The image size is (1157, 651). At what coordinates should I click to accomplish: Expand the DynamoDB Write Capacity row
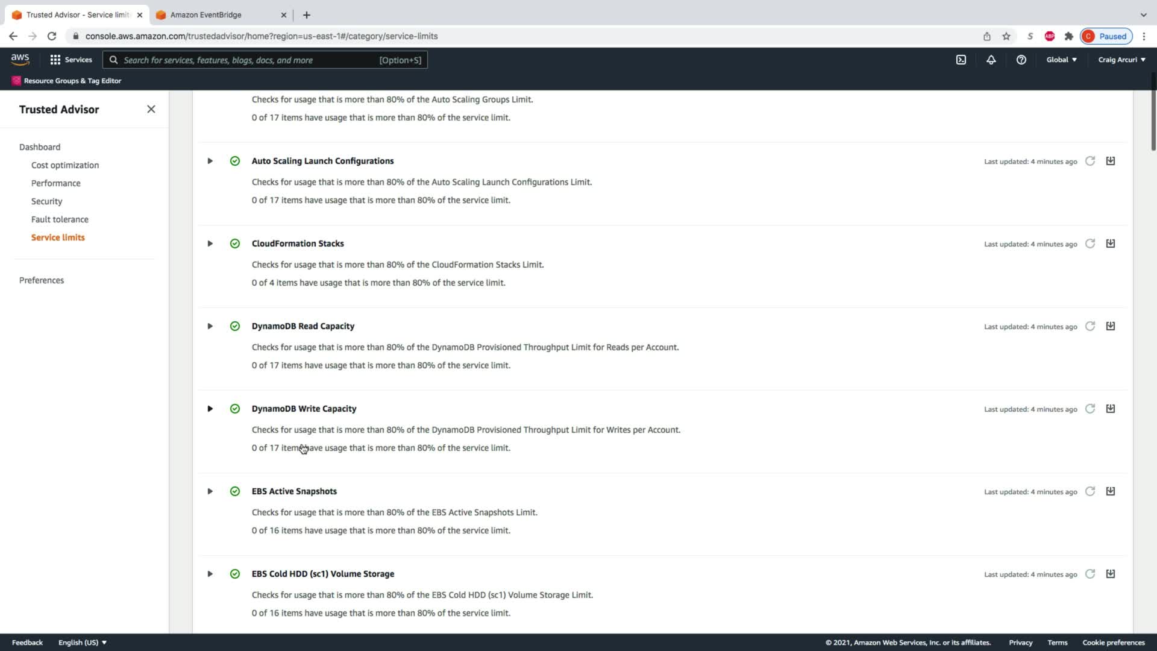click(x=210, y=409)
